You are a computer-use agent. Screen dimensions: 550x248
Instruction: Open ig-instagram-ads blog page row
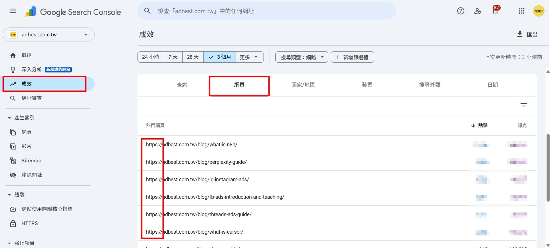coord(337,180)
